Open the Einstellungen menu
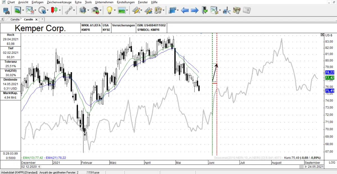This screenshot has height=174, width=337. click(x=126, y=2)
